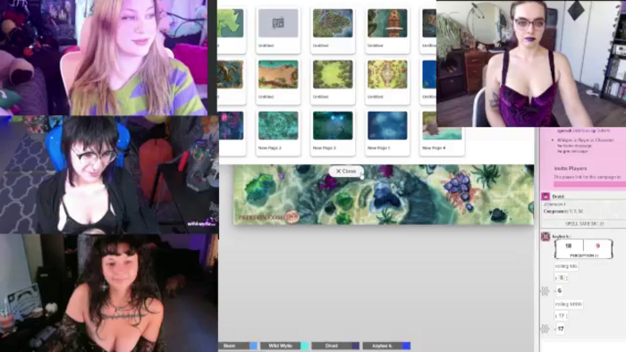Select the sandy beach map page thumbnail

pyautogui.click(x=278, y=74)
